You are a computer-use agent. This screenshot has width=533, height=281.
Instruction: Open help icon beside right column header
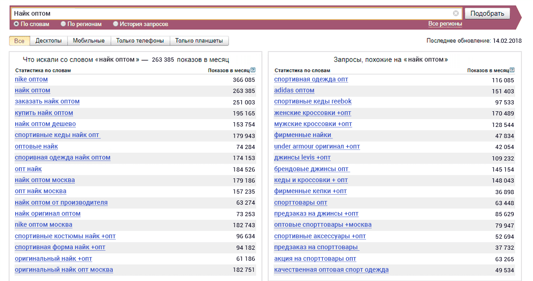pyautogui.click(x=512, y=70)
